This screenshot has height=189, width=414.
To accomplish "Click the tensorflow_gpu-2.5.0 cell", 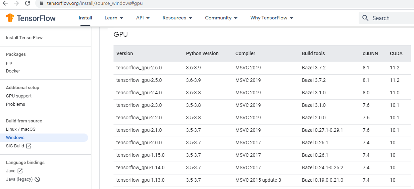I will (139, 80).
